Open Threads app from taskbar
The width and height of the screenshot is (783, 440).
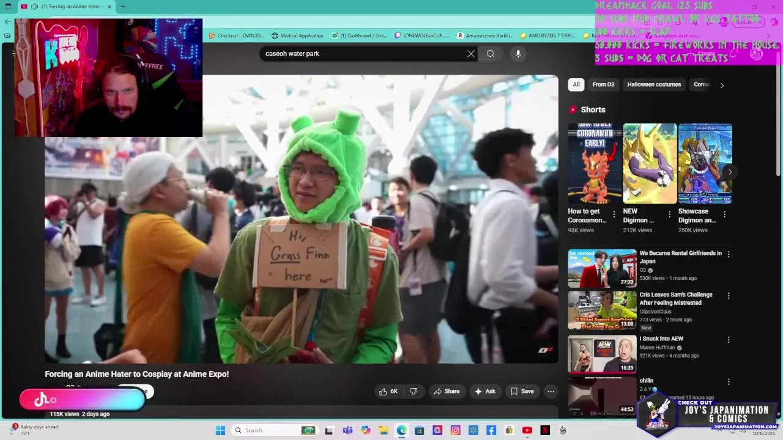(x=437, y=430)
